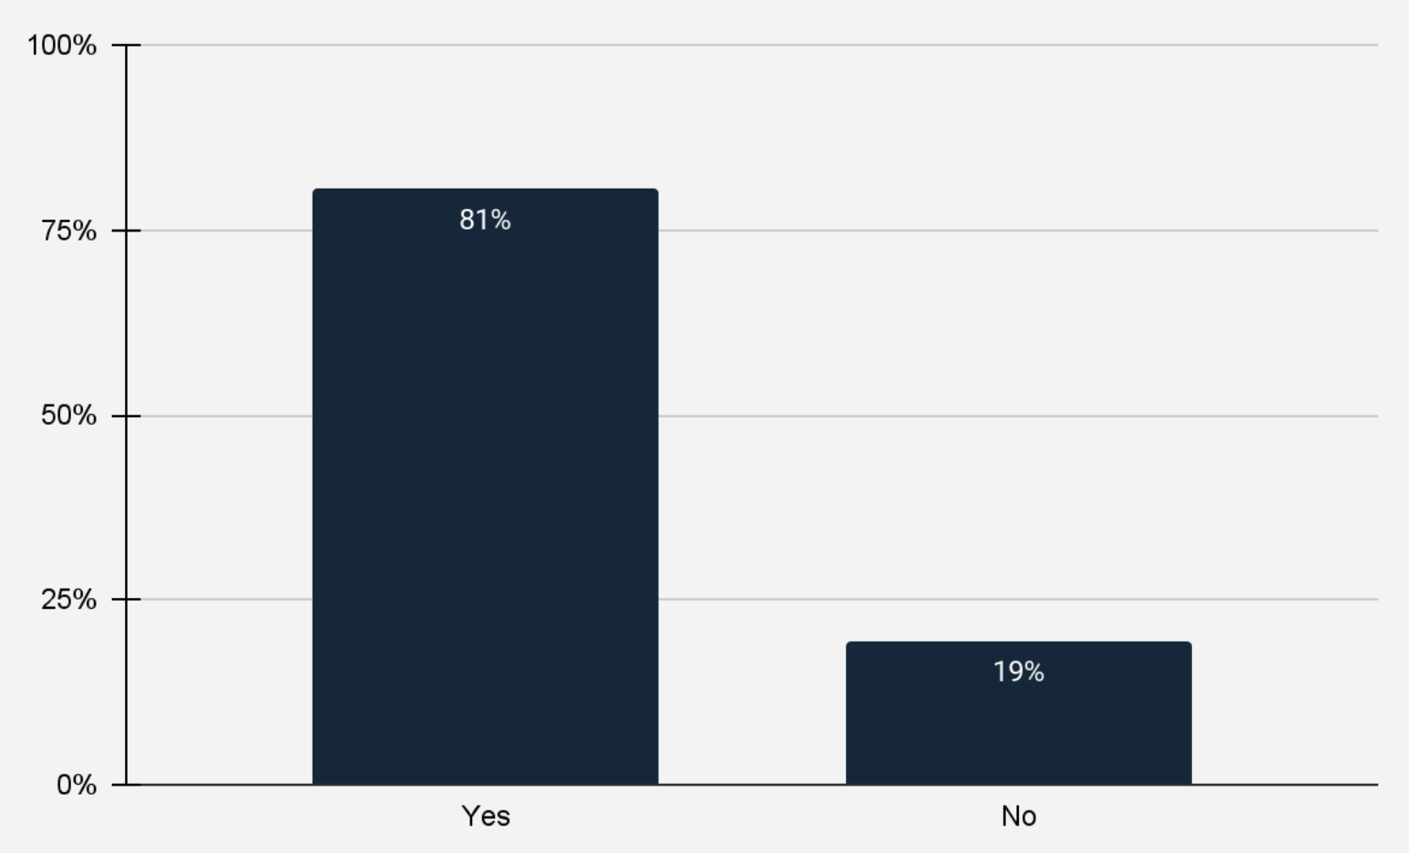
Task: Select the dark "No" bar
Action: pyautogui.click(x=1018, y=729)
